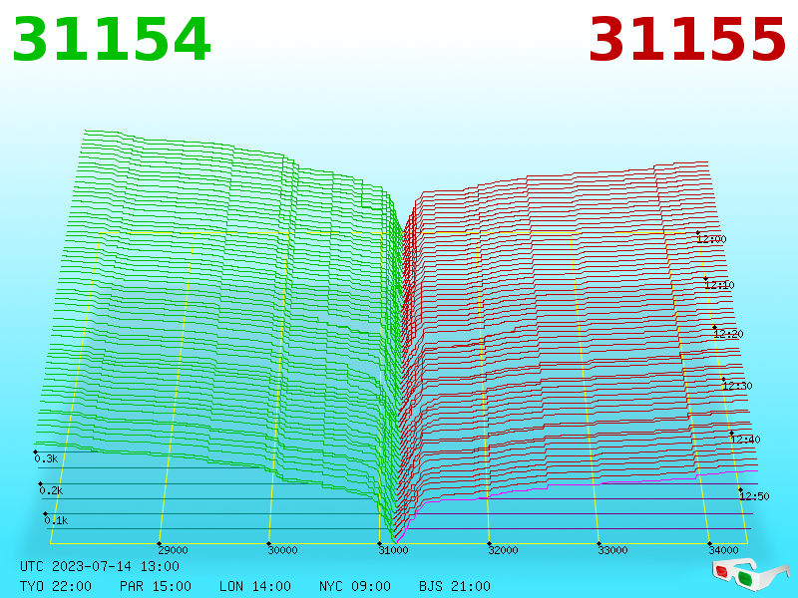The width and height of the screenshot is (798, 598).
Task: Click the 34000 price axis label
Action: [723, 550]
